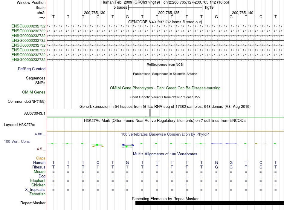
Task: Click the 4.88 upper PhyloP scale value
Action: pos(38,134)
